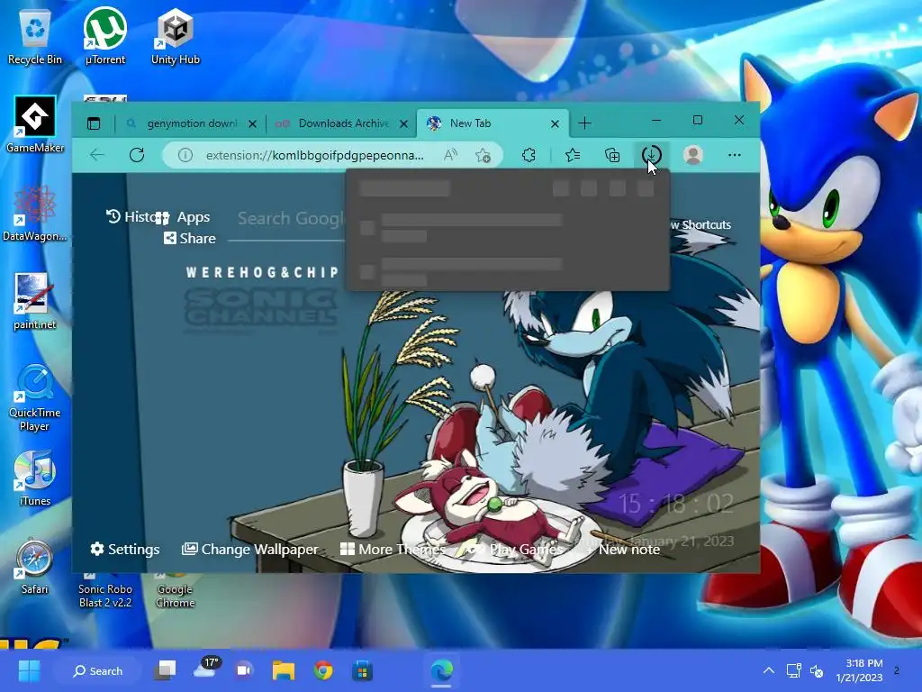
Task: Open the taskbar video chat icon
Action: pos(244,670)
